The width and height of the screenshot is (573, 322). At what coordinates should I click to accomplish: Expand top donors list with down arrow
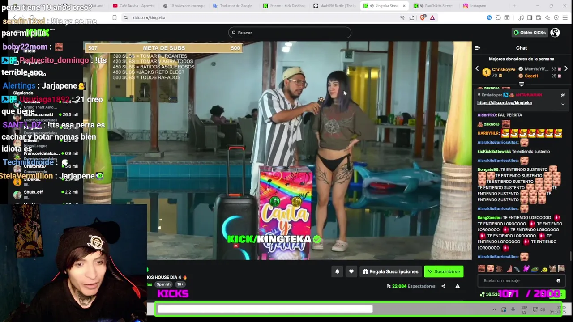(x=522, y=84)
